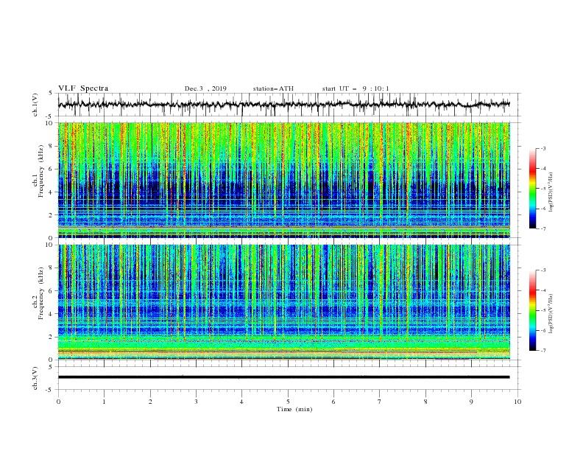Select the 'Dec.3 , 2019' date label
This screenshot has width=583, height=451.
(x=205, y=88)
